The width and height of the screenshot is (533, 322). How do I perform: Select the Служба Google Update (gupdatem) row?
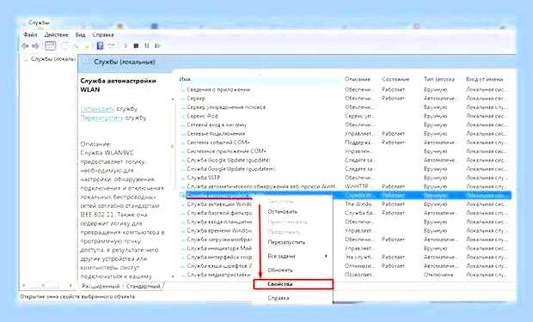[344, 169]
